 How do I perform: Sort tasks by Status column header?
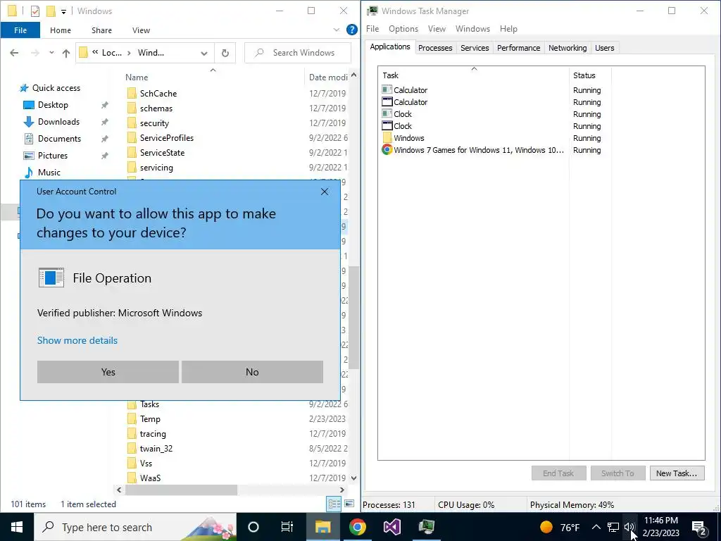(x=584, y=75)
